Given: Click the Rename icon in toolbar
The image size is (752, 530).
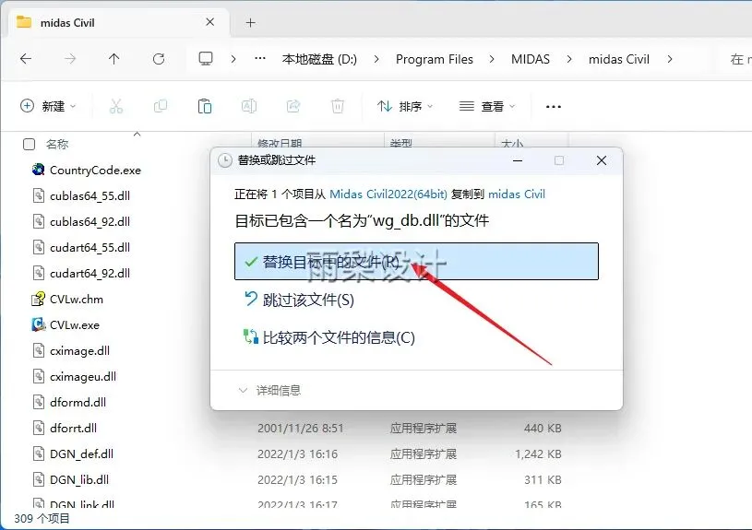Looking at the screenshot, I should point(249,106).
